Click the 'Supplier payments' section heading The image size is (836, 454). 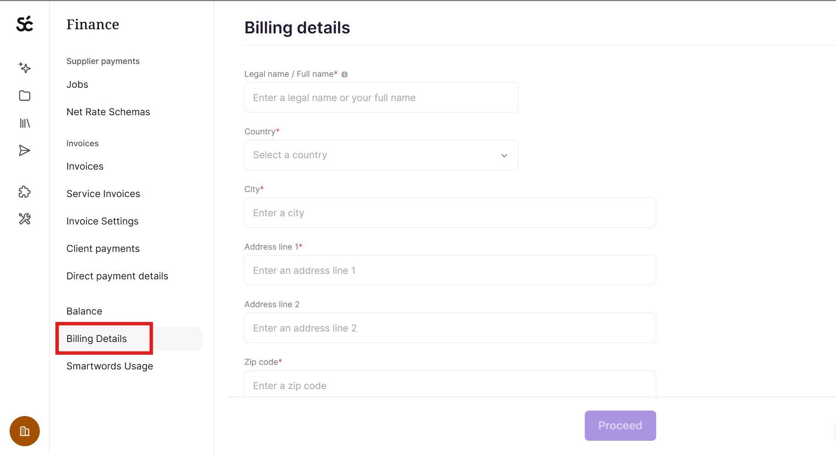coord(103,61)
